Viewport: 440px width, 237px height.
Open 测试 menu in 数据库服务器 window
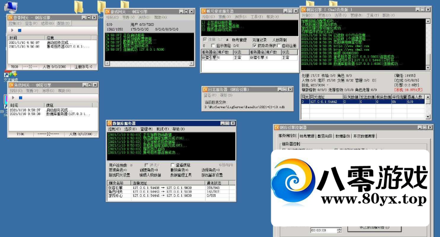point(162,129)
